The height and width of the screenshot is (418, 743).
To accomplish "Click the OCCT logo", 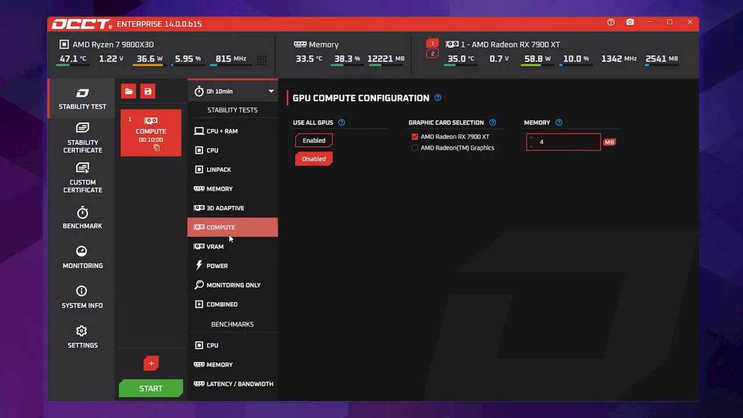I will click(81, 24).
